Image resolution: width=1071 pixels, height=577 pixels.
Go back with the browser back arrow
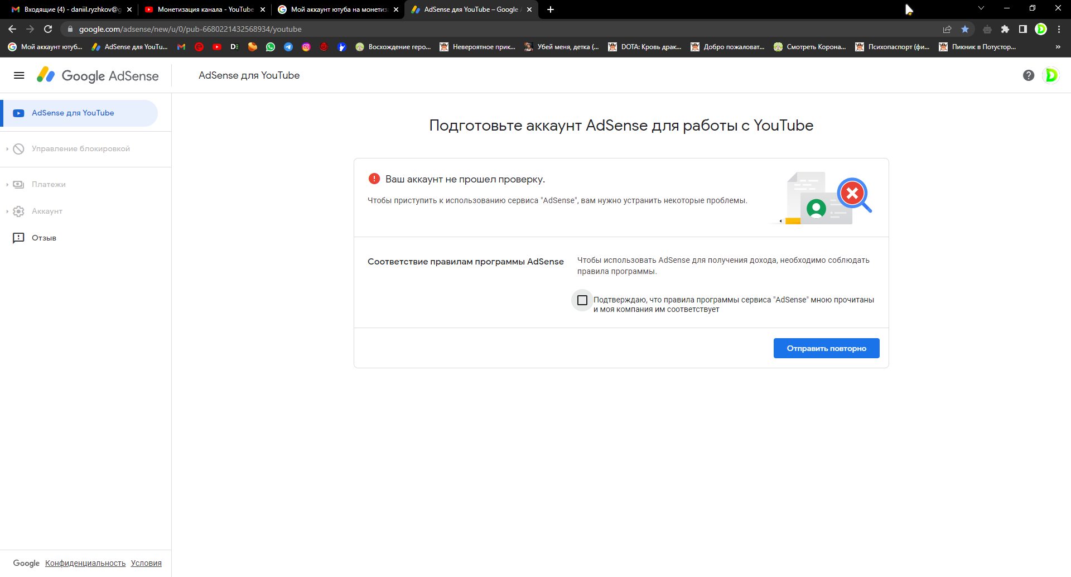pos(12,29)
